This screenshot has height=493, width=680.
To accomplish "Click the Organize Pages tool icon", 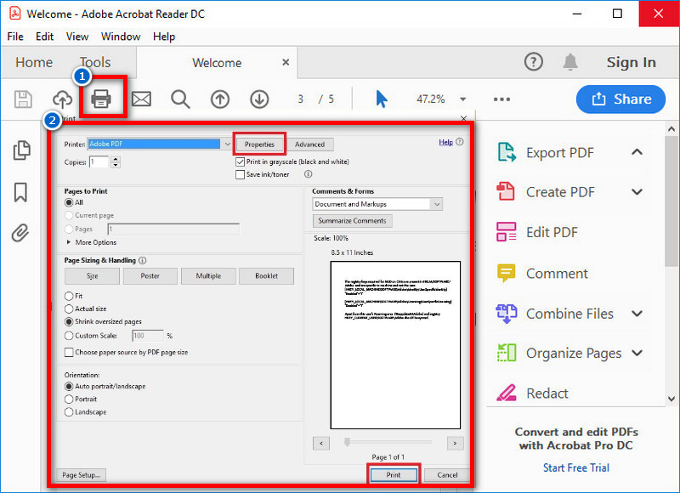I will (506, 353).
